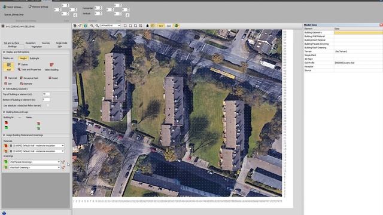Image resolution: width=383 pixels, height=215 pixels.
Task: Open the No Facade Greening dropdown
Action: click(35, 162)
